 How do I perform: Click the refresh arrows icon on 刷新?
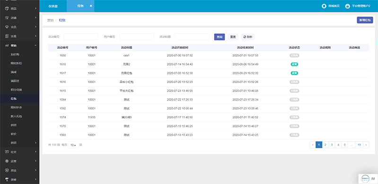[245, 37]
